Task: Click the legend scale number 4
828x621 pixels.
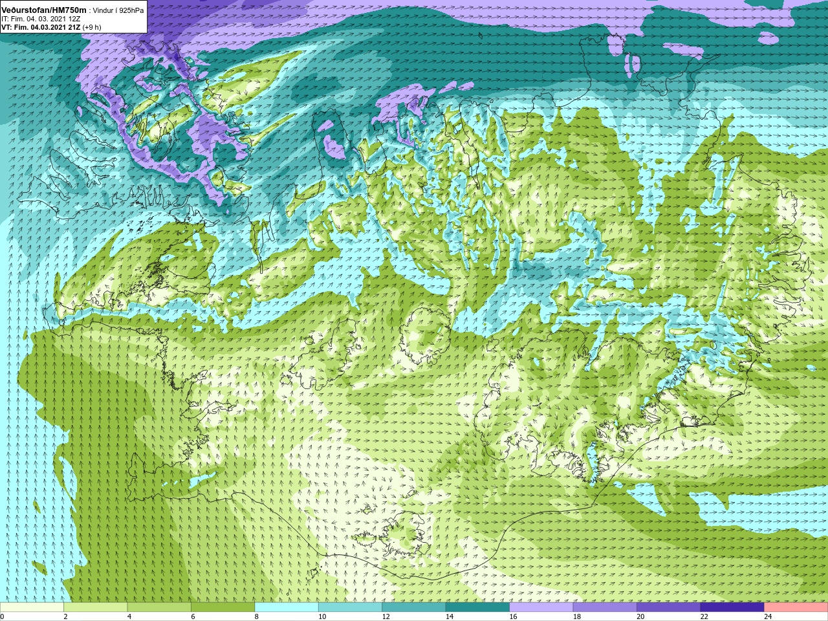Action: click(x=129, y=617)
